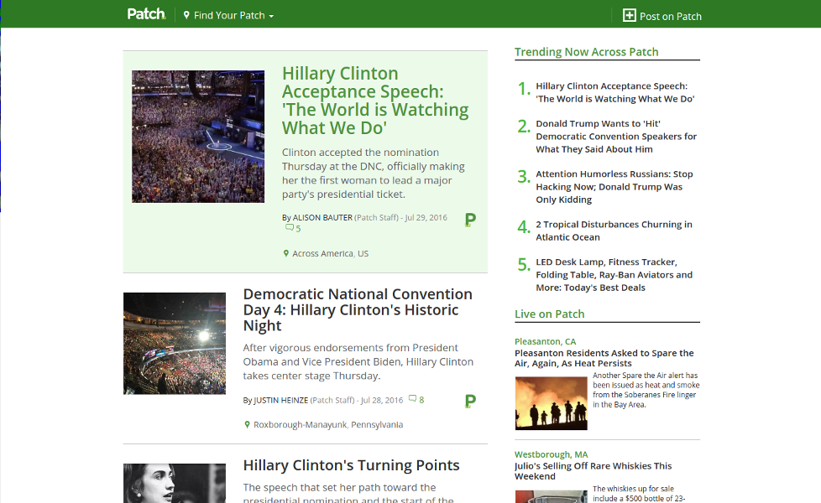Open trending story on 2 Tropical Disturbances
The width and height of the screenshot is (821, 503).
tap(614, 231)
